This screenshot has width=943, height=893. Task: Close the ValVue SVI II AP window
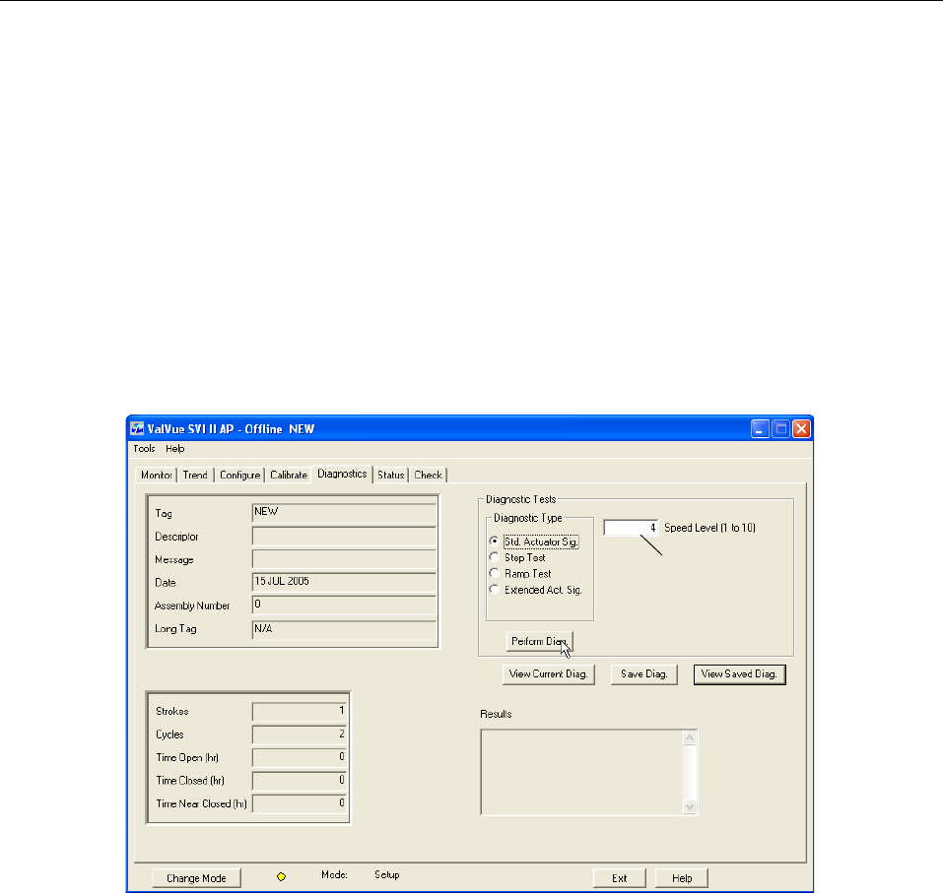click(801, 429)
